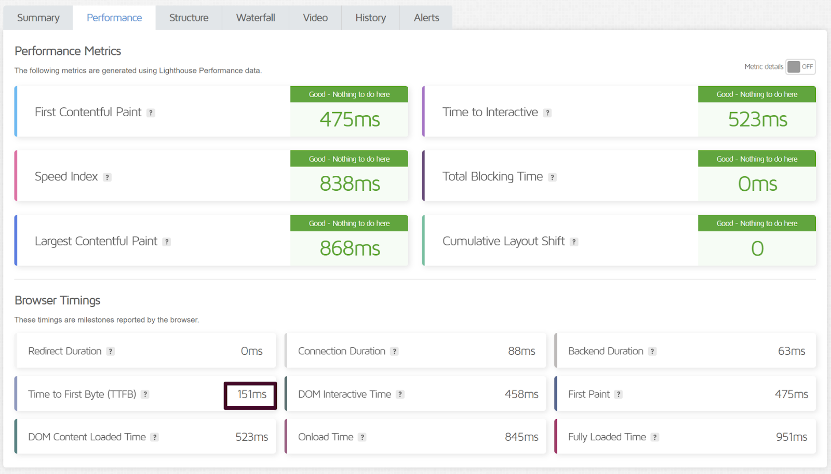
Task: Click the 0ms Total Blocking Time value
Action: 757,184
